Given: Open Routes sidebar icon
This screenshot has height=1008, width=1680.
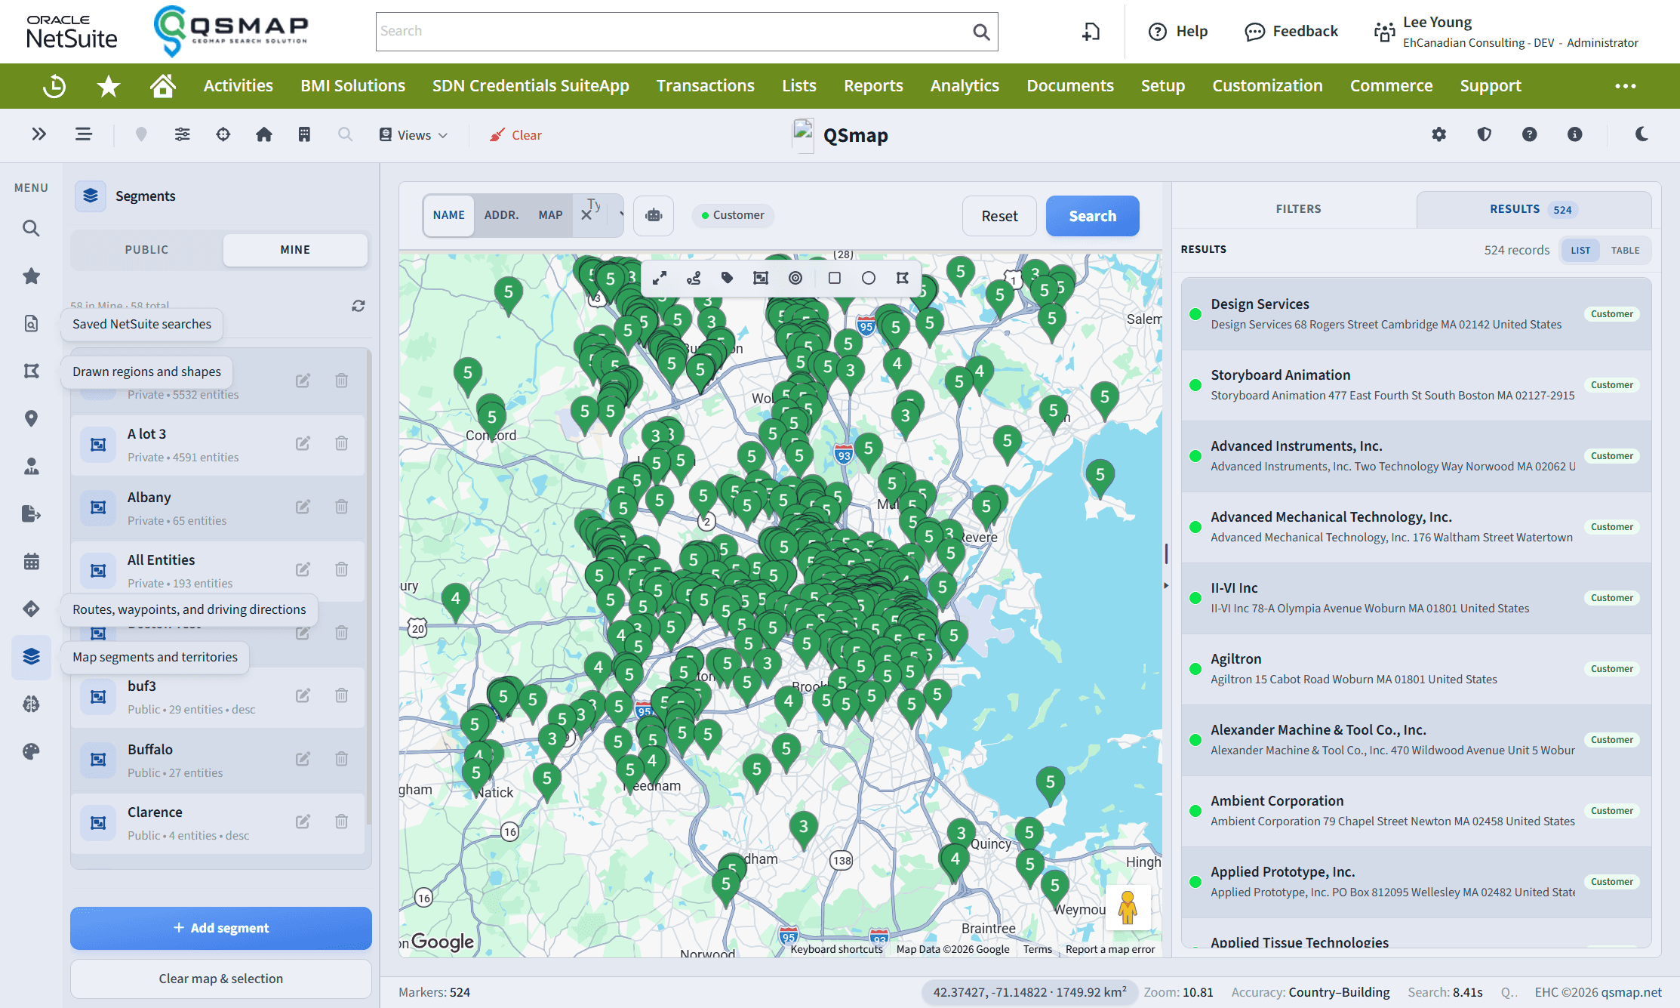Looking at the screenshot, I should 31,609.
